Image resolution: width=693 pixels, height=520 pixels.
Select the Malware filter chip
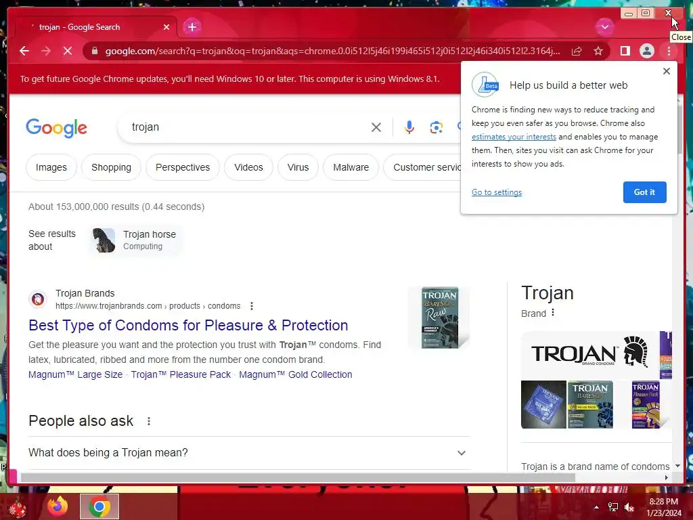tap(351, 168)
